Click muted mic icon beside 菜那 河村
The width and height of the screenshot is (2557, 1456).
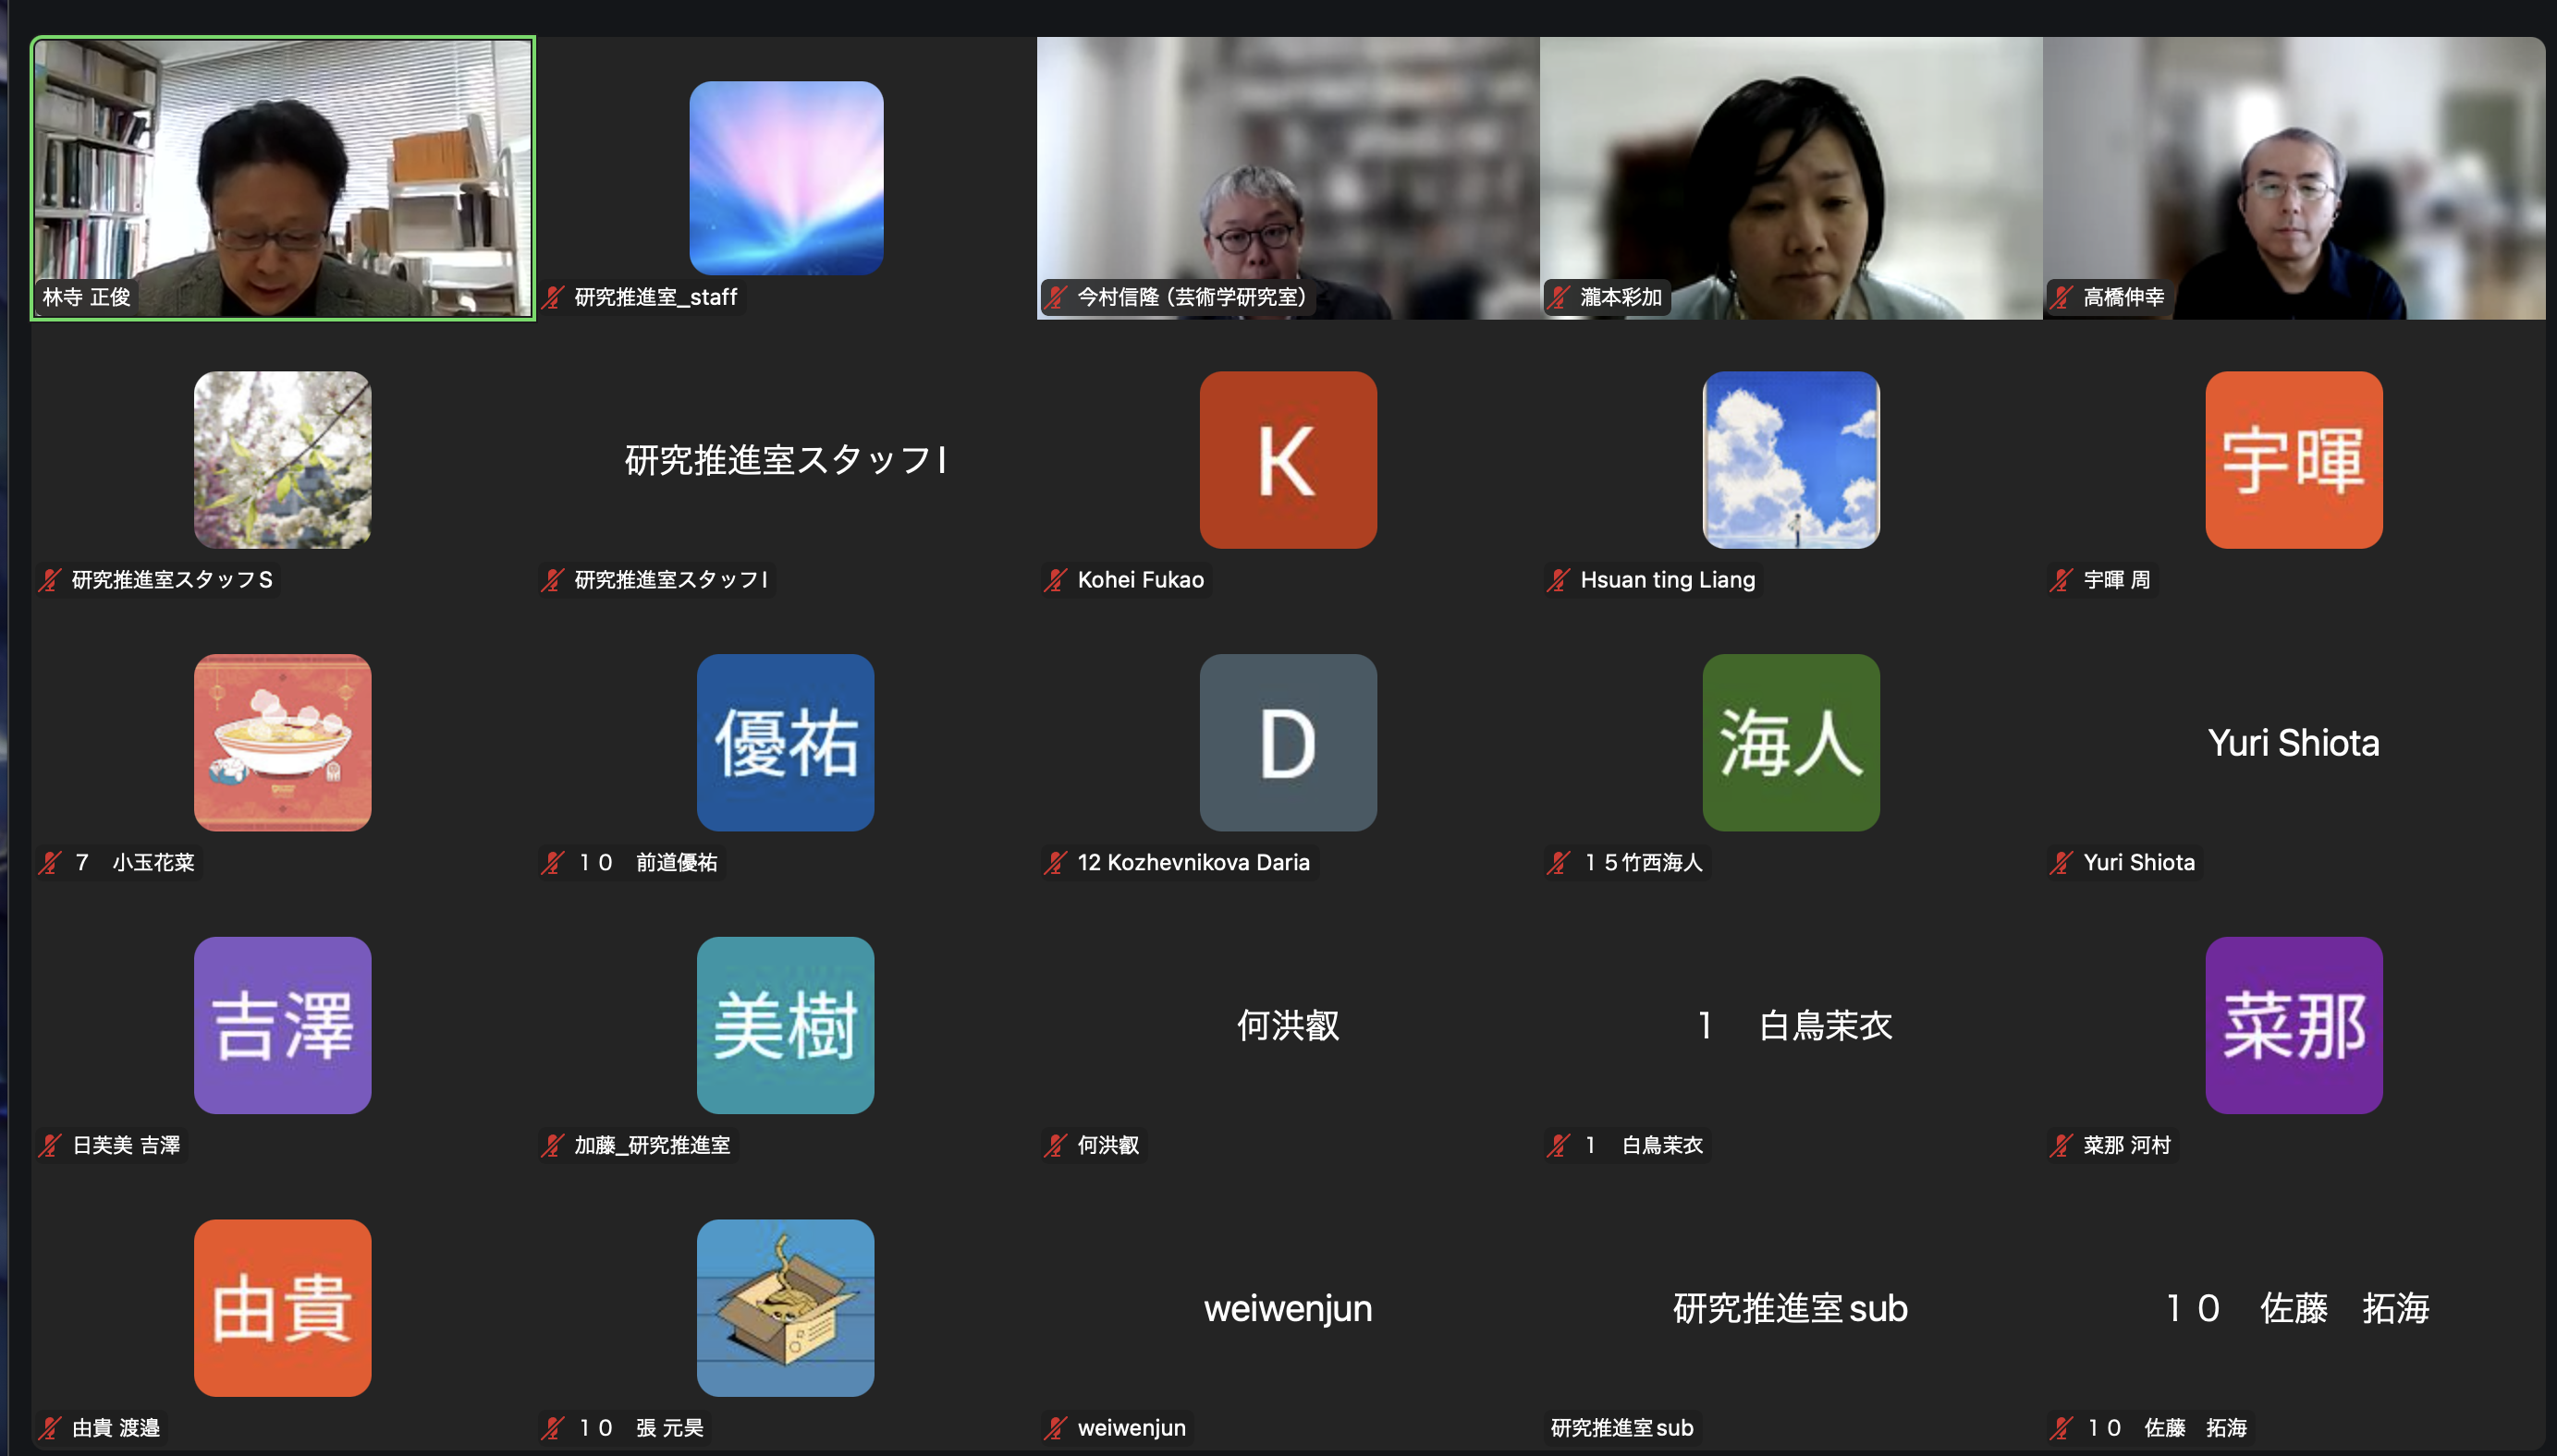2062,1146
